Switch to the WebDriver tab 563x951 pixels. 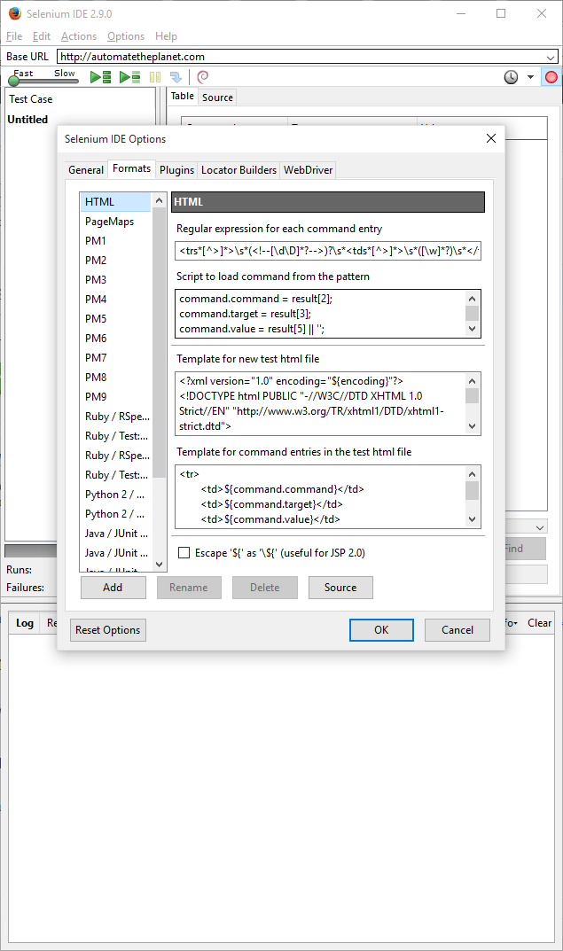[x=309, y=170]
